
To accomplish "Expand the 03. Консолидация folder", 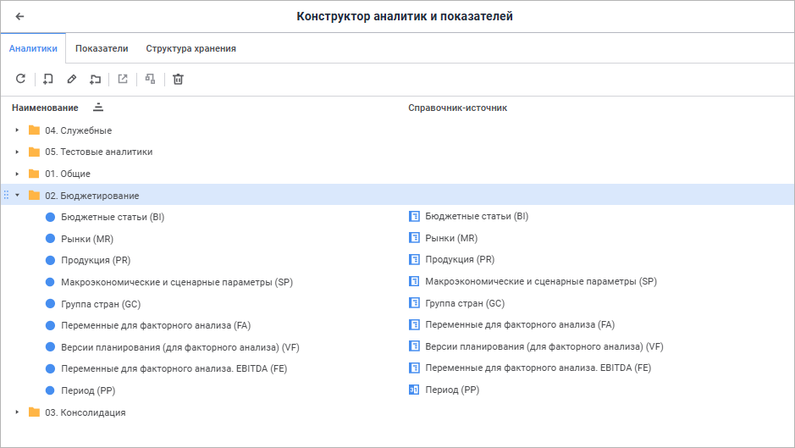I will [x=17, y=412].
